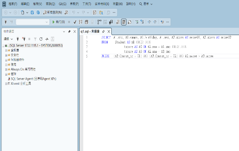
Task: Click the new file icon in toolbar
Action: coord(23,12)
